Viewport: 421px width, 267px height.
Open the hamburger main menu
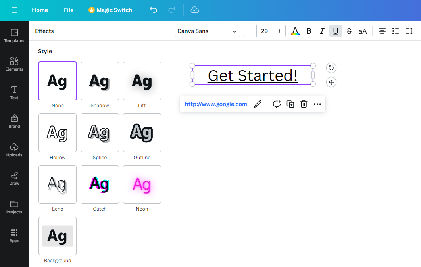tap(14, 10)
